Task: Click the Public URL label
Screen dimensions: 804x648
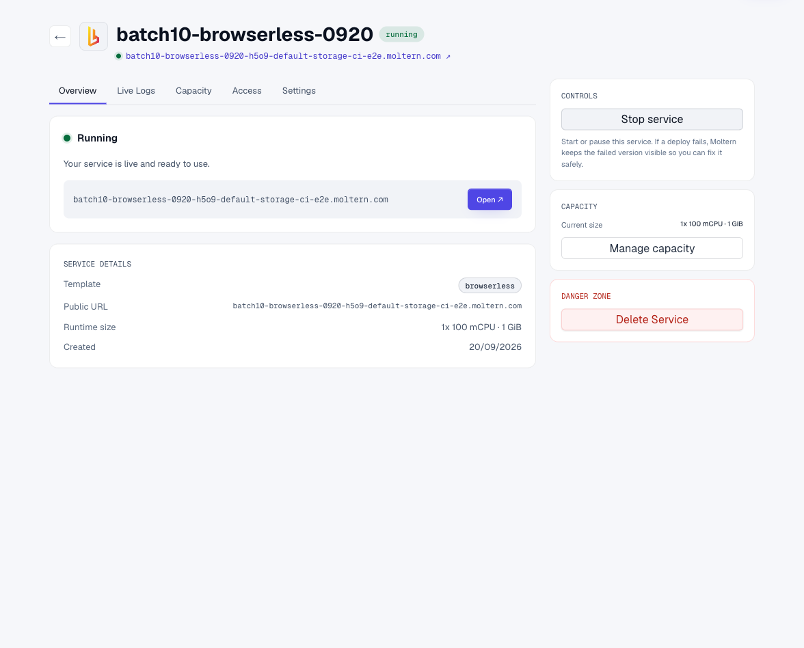Action: click(x=85, y=306)
